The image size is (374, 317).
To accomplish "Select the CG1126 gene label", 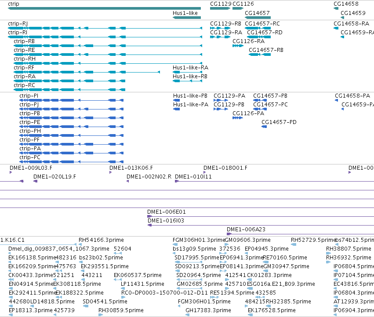I will [243, 4].
